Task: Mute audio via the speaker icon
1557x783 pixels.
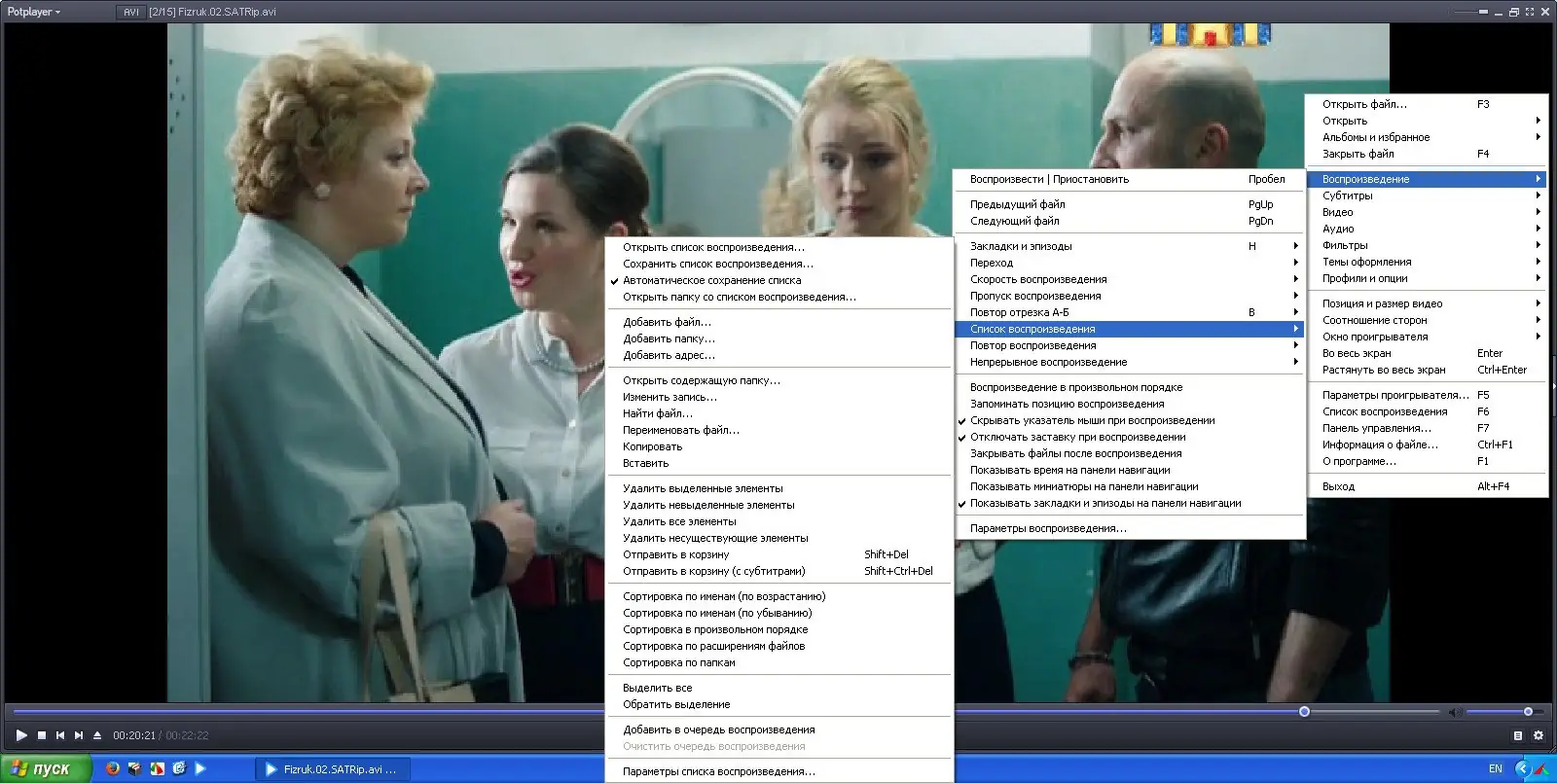Action: click(x=1455, y=712)
